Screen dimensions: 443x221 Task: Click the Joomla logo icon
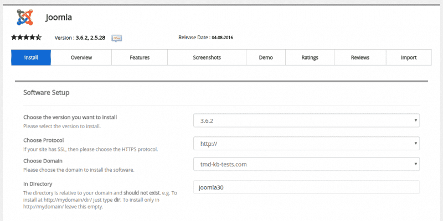pos(25,17)
